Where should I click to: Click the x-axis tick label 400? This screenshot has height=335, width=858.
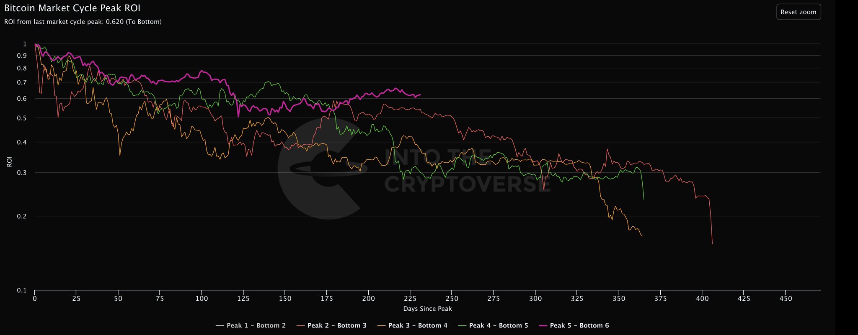tap(702, 299)
